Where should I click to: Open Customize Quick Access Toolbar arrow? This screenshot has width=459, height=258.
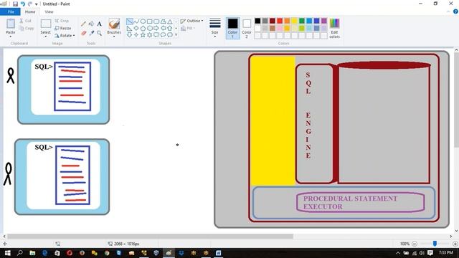[x=37, y=4]
